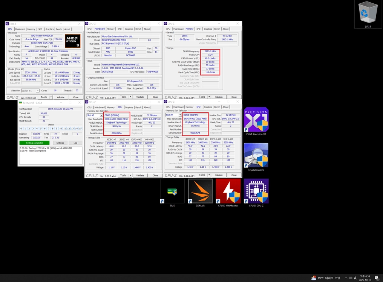The image size is (383, 282).
Task: Click Tools button in CPU-Z Slot #4 window
Action: [x=202, y=175]
